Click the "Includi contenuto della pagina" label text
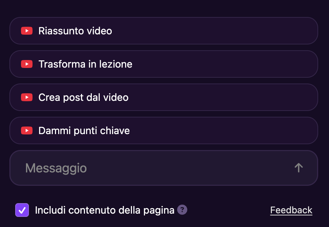Viewport: 329px width, 227px height. 104,210
